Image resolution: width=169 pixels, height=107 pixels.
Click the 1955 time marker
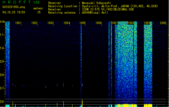(x=82, y=23)
